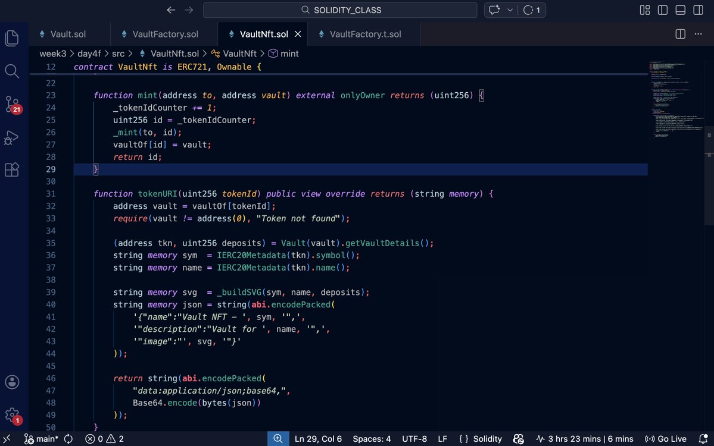The width and height of the screenshot is (714, 446).
Task: Open remote window button in status bar
Action: pos(7,439)
